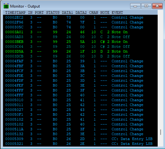The image size is (165, 149).
Task: Click the window title 'Monitor - Output'
Action: tap(25, 6)
